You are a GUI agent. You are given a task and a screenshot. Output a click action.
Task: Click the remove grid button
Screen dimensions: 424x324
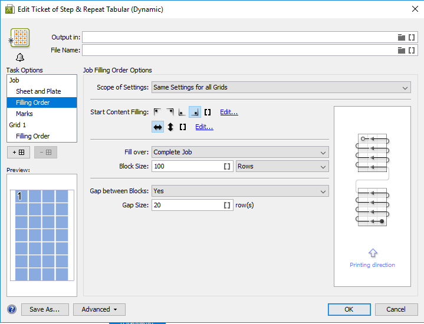click(45, 153)
